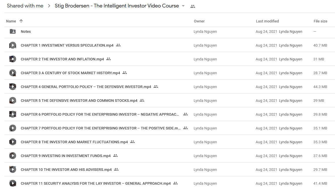Click owner Lynda Nguyen in the CHAPTER 5 row

tap(205, 101)
